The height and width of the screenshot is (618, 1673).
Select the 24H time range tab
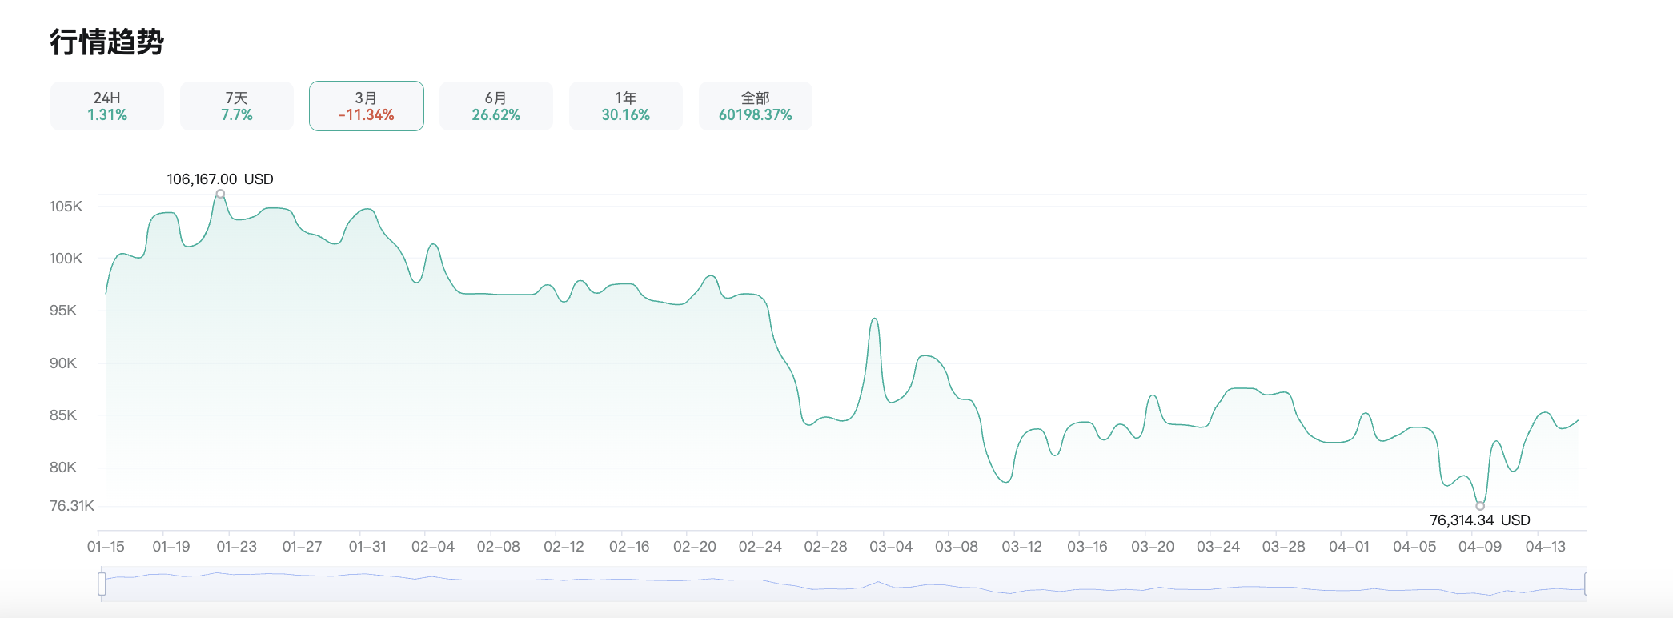pyautogui.click(x=107, y=106)
